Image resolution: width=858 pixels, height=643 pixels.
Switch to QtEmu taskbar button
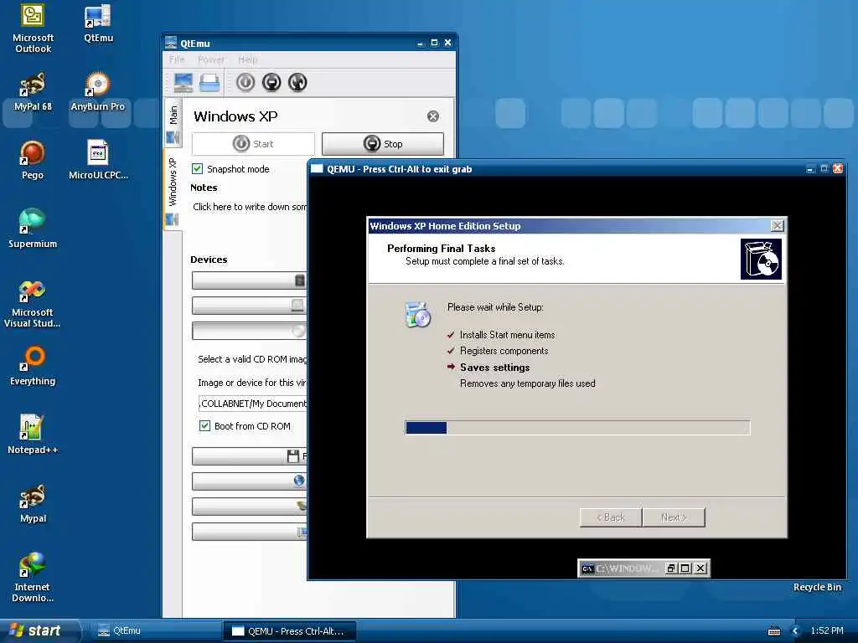156,631
